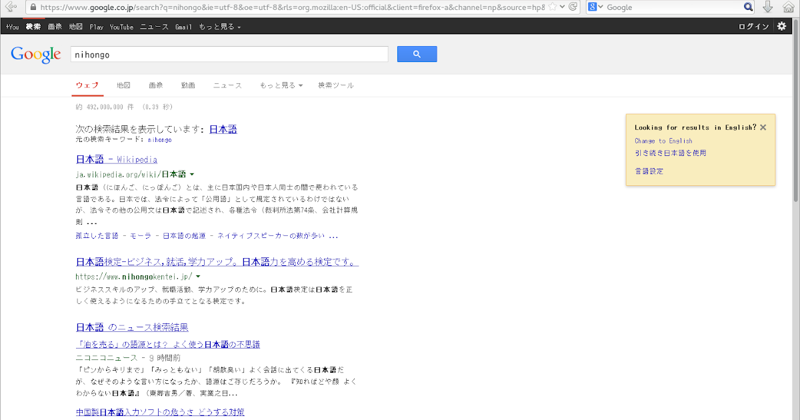Switch to the 画像 results tab
This screenshot has height=420, width=800.
tap(155, 85)
